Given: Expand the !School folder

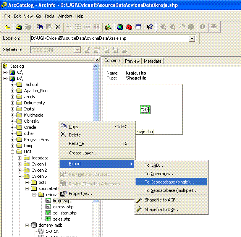Looking at the screenshot, I should (12, 84).
